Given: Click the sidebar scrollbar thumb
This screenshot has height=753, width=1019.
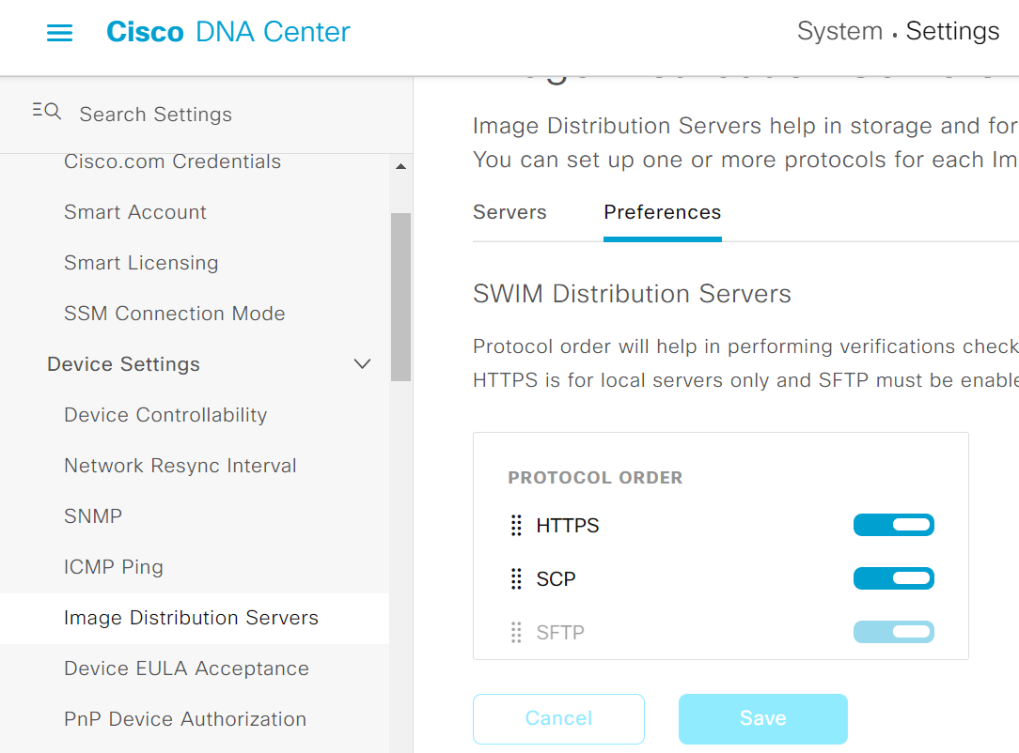Looking at the screenshot, I should (401, 296).
